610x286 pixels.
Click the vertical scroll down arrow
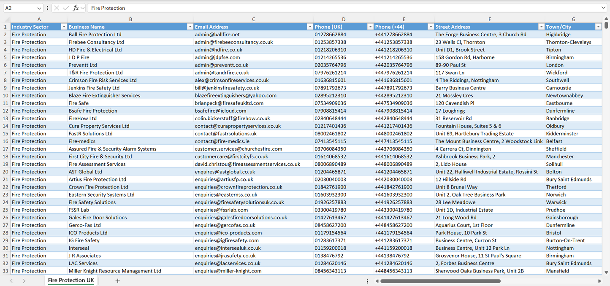click(607, 273)
